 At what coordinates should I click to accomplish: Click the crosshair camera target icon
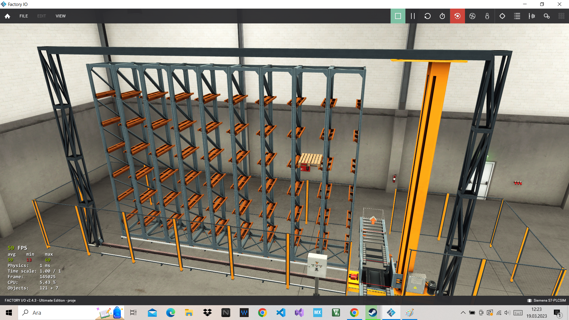[x=502, y=16]
